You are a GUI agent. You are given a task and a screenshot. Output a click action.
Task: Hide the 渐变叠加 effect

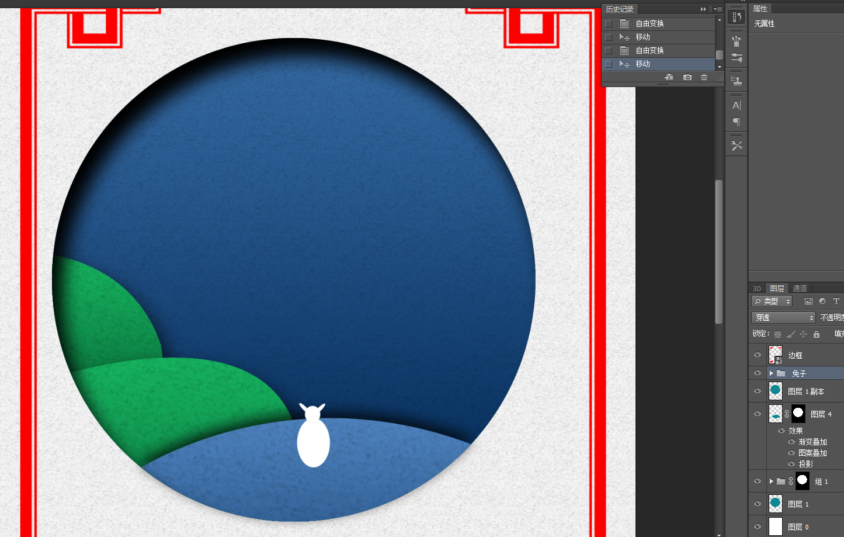tap(791, 442)
